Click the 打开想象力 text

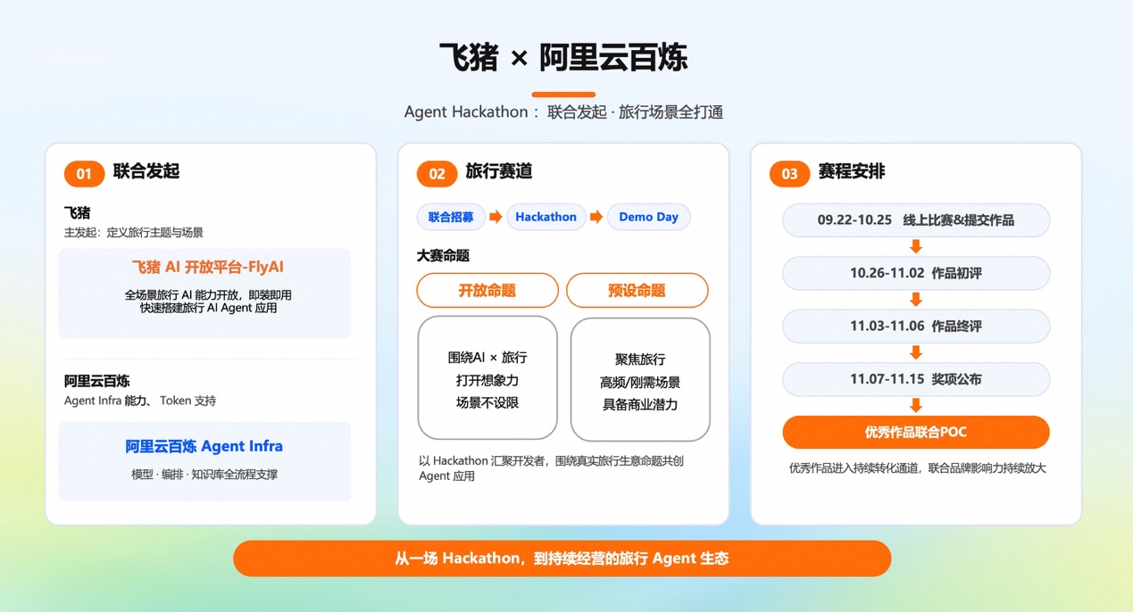(x=487, y=380)
